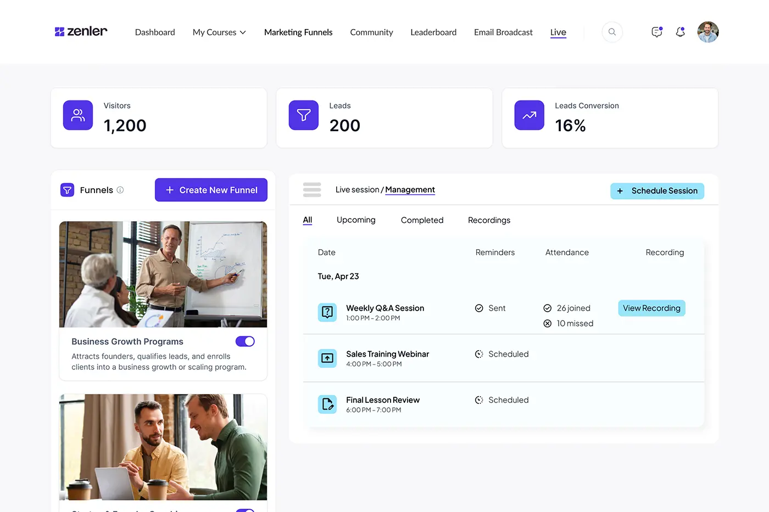This screenshot has height=512, width=769.
Task: Open Business Growth Programs funnel image
Action: pyautogui.click(x=163, y=274)
